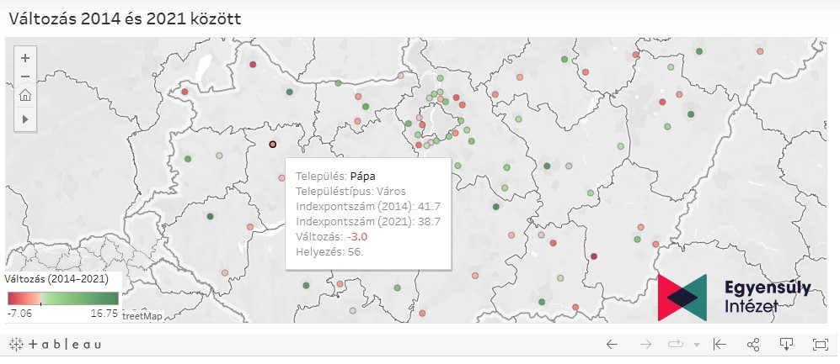
Task: Zoom in on the map
Action: coord(25,58)
